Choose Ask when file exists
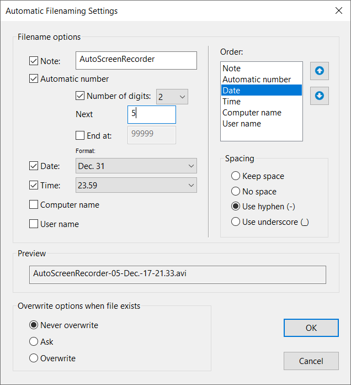The width and height of the screenshot is (351, 385). click(34, 342)
